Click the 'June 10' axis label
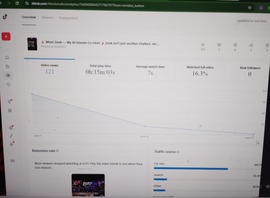 pyautogui.click(x=144, y=136)
